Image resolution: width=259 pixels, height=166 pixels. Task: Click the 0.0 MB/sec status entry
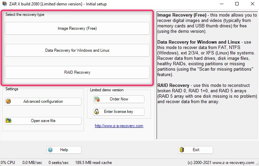pyautogui.click(x=32, y=163)
